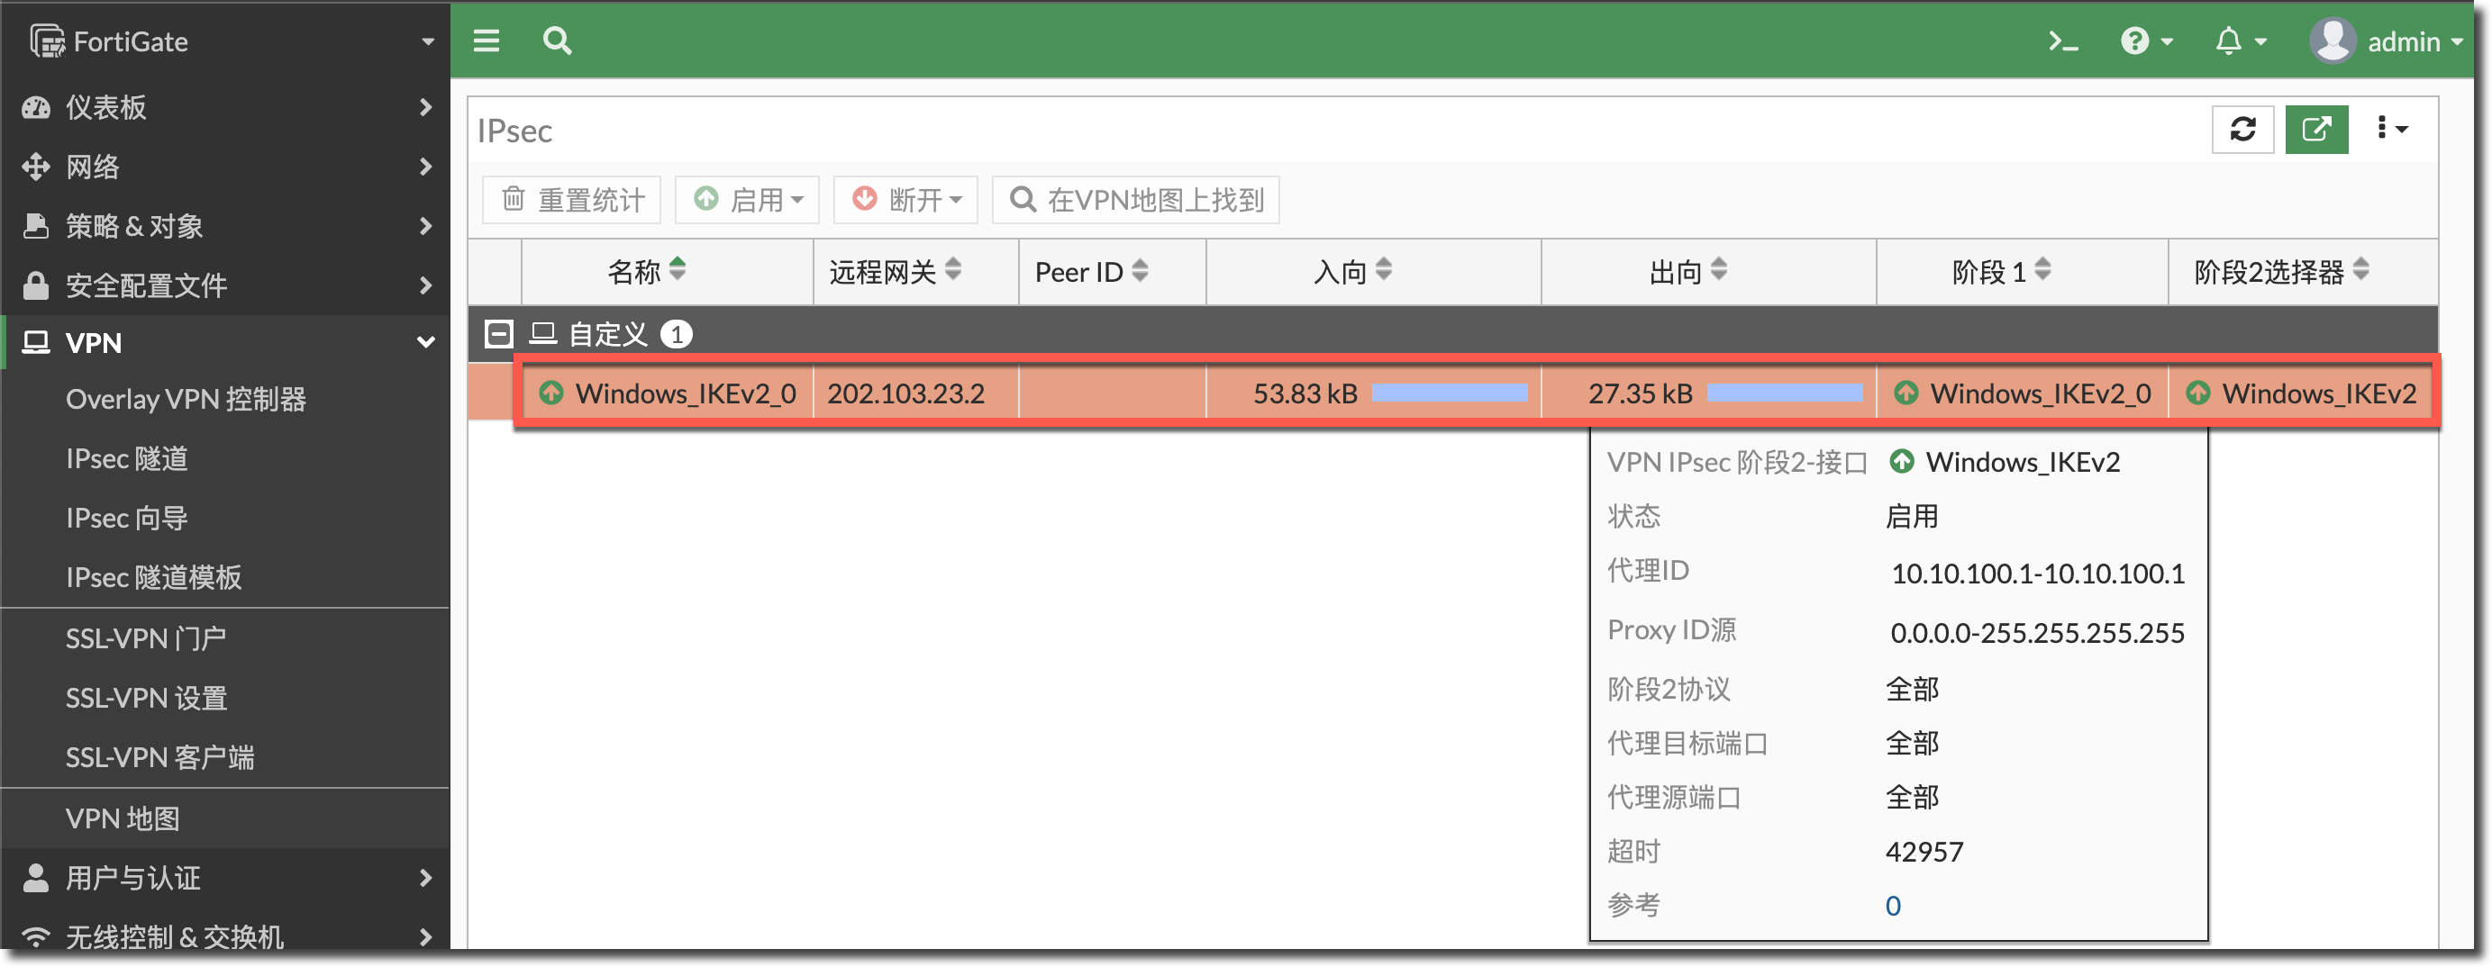Open the widget three-dot options menu
2492x967 pixels.
[2390, 130]
